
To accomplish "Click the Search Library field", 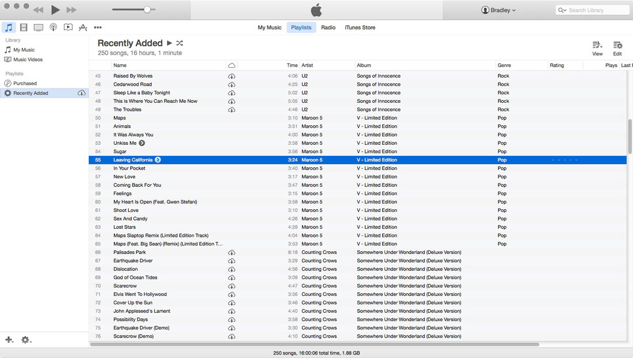I will click(x=592, y=10).
